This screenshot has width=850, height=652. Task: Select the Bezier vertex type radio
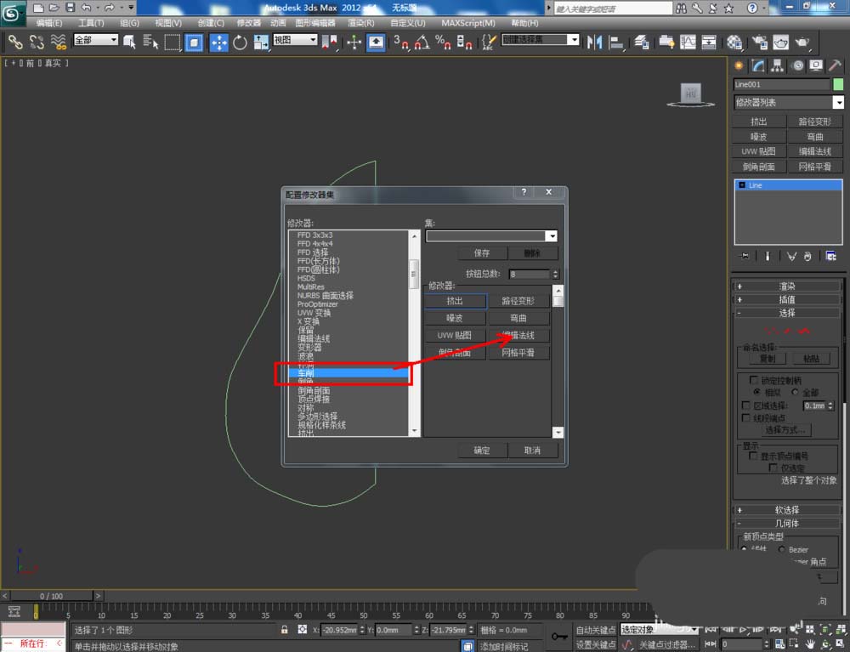[782, 549]
